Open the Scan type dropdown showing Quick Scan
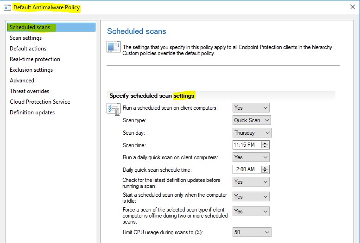This screenshot has width=360, height=243. coord(252,120)
